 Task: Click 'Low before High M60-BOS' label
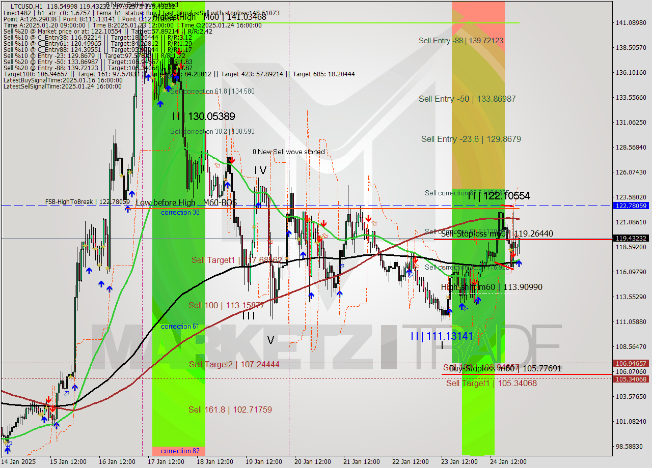186,202
